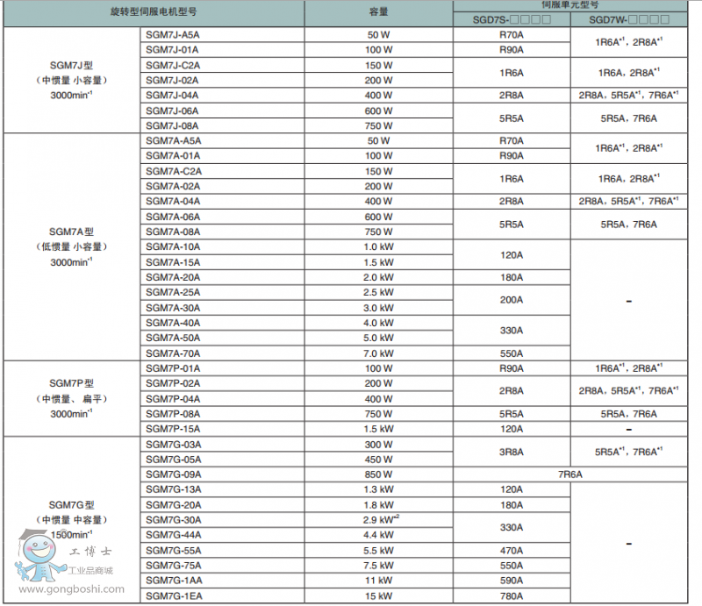Click the 850 W capacity cell
Viewport: 702px width, 606px height.
pos(379,474)
